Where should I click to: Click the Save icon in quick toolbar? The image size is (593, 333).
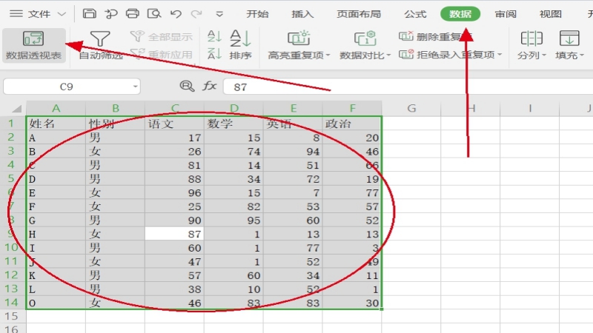pos(89,13)
